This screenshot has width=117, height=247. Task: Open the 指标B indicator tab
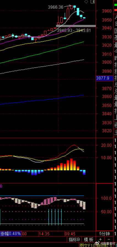(x=74, y=240)
